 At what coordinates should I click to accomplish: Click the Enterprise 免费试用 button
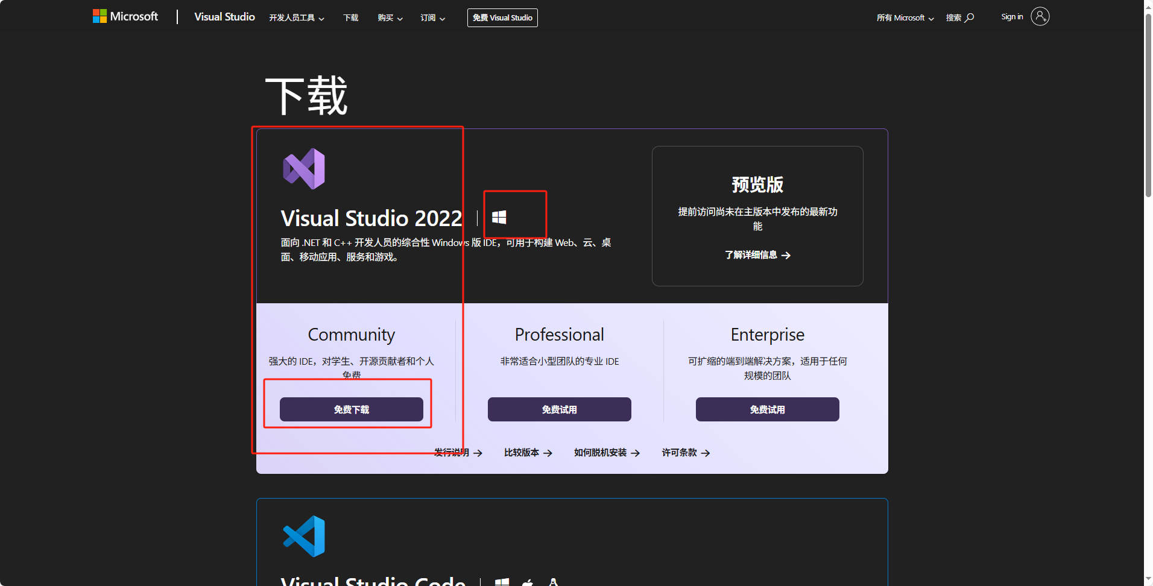pyautogui.click(x=768, y=409)
